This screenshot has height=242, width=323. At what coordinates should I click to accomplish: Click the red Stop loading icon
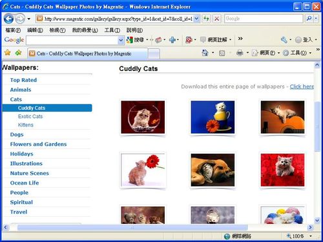(217, 19)
